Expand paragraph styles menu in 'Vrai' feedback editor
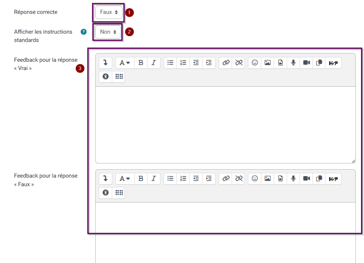 [124, 63]
